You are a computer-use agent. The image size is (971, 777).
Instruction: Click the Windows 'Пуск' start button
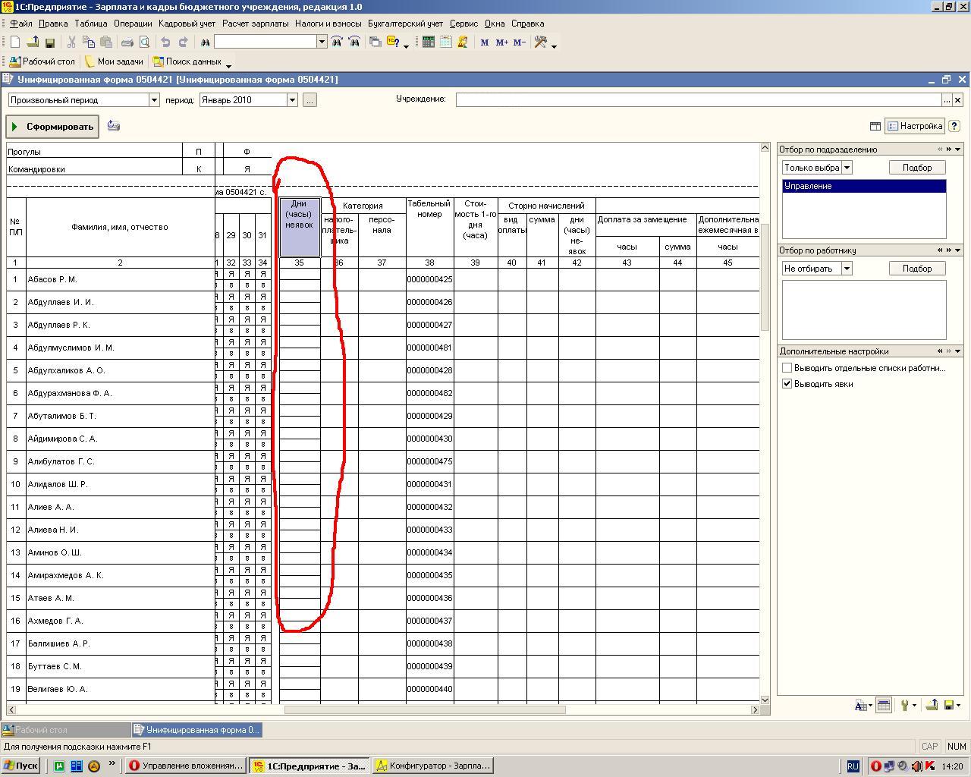[x=20, y=766]
